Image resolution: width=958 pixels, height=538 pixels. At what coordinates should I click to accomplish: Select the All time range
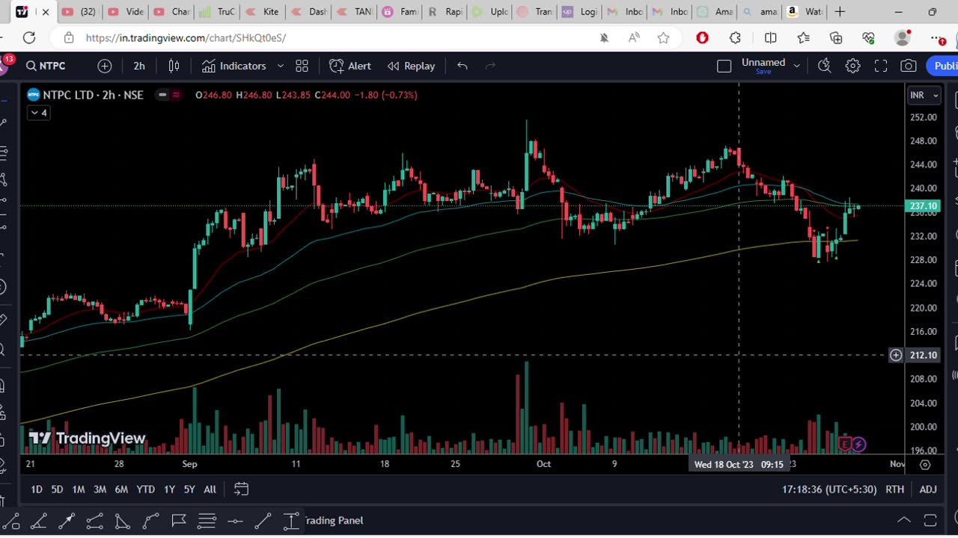(x=210, y=489)
